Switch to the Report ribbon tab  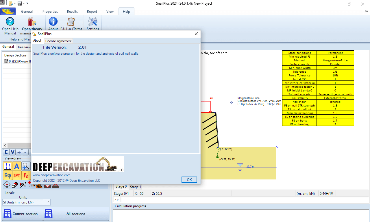coord(92,12)
